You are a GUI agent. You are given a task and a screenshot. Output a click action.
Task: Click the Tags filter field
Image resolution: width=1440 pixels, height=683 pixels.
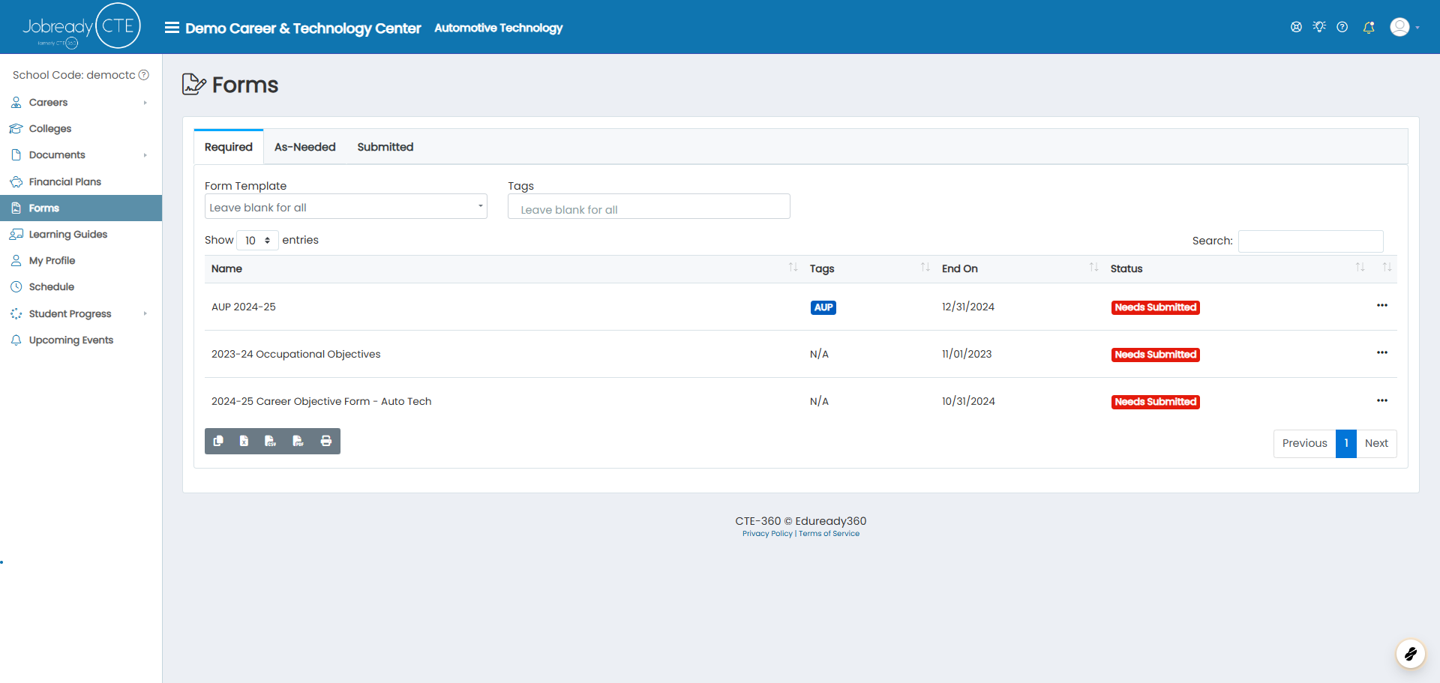coord(649,207)
